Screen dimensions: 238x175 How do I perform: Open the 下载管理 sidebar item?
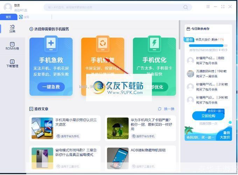coord(12,63)
